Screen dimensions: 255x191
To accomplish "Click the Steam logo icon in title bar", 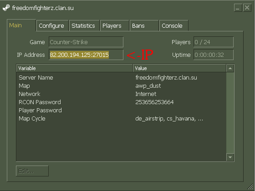I will point(6,8).
